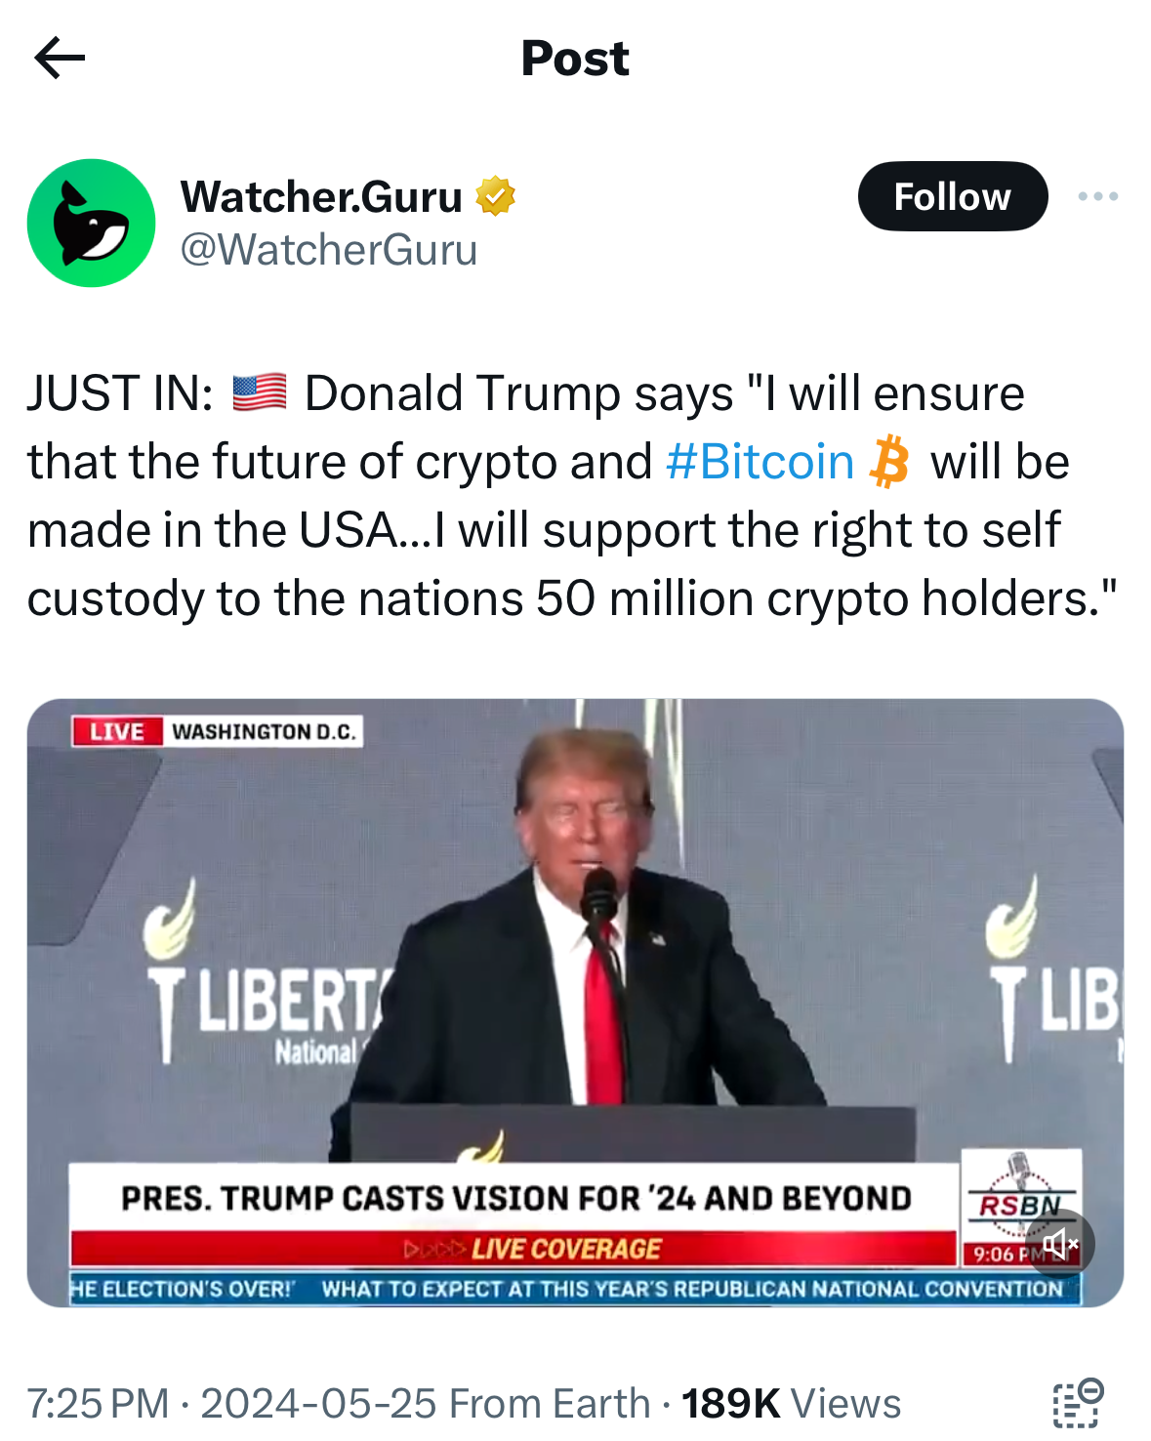Viewport: 1151px width, 1441px height.
Task: Tap the US flag emoji in post
Action: point(260,392)
